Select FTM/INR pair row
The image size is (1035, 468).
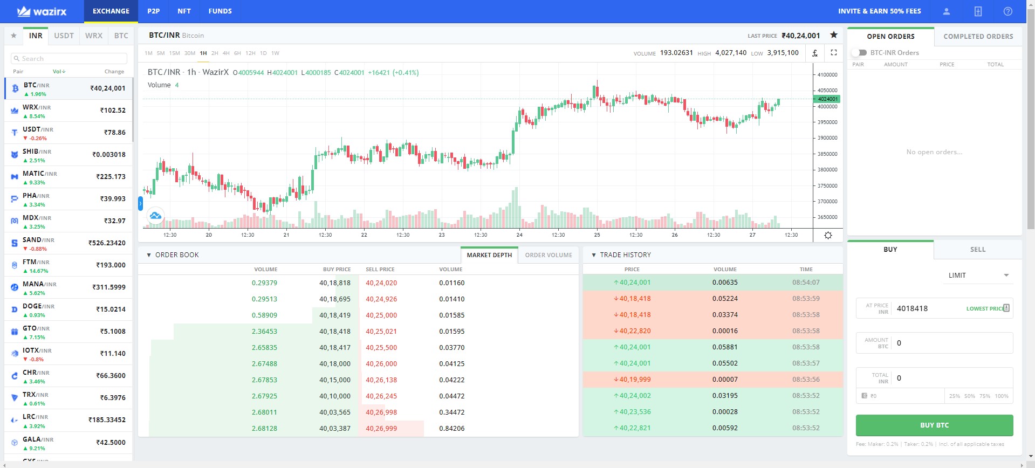tap(68, 266)
